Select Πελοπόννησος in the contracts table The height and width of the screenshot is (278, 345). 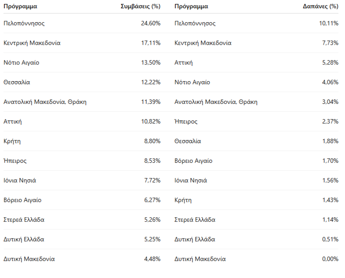(24, 24)
